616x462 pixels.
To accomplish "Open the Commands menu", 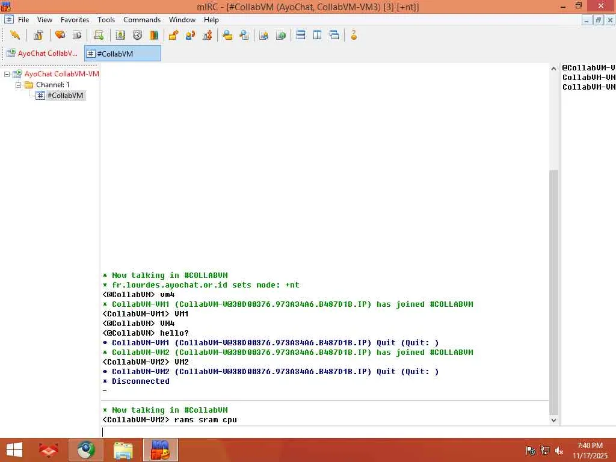I will pyautogui.click(x=142, y=20).
